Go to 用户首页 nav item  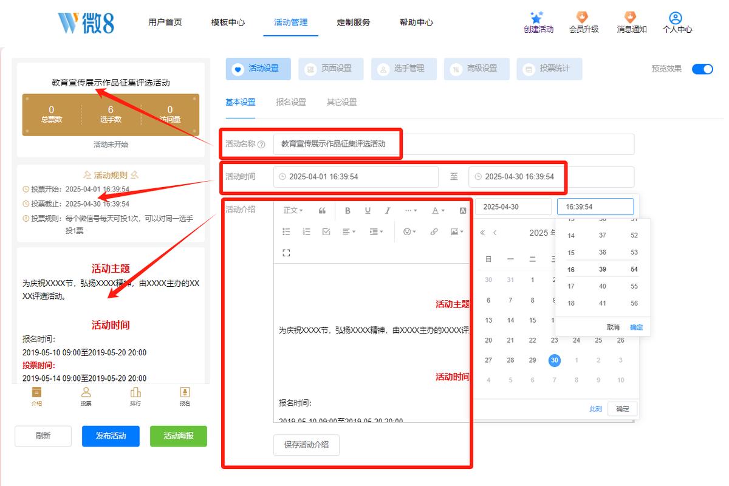(165, 22)
